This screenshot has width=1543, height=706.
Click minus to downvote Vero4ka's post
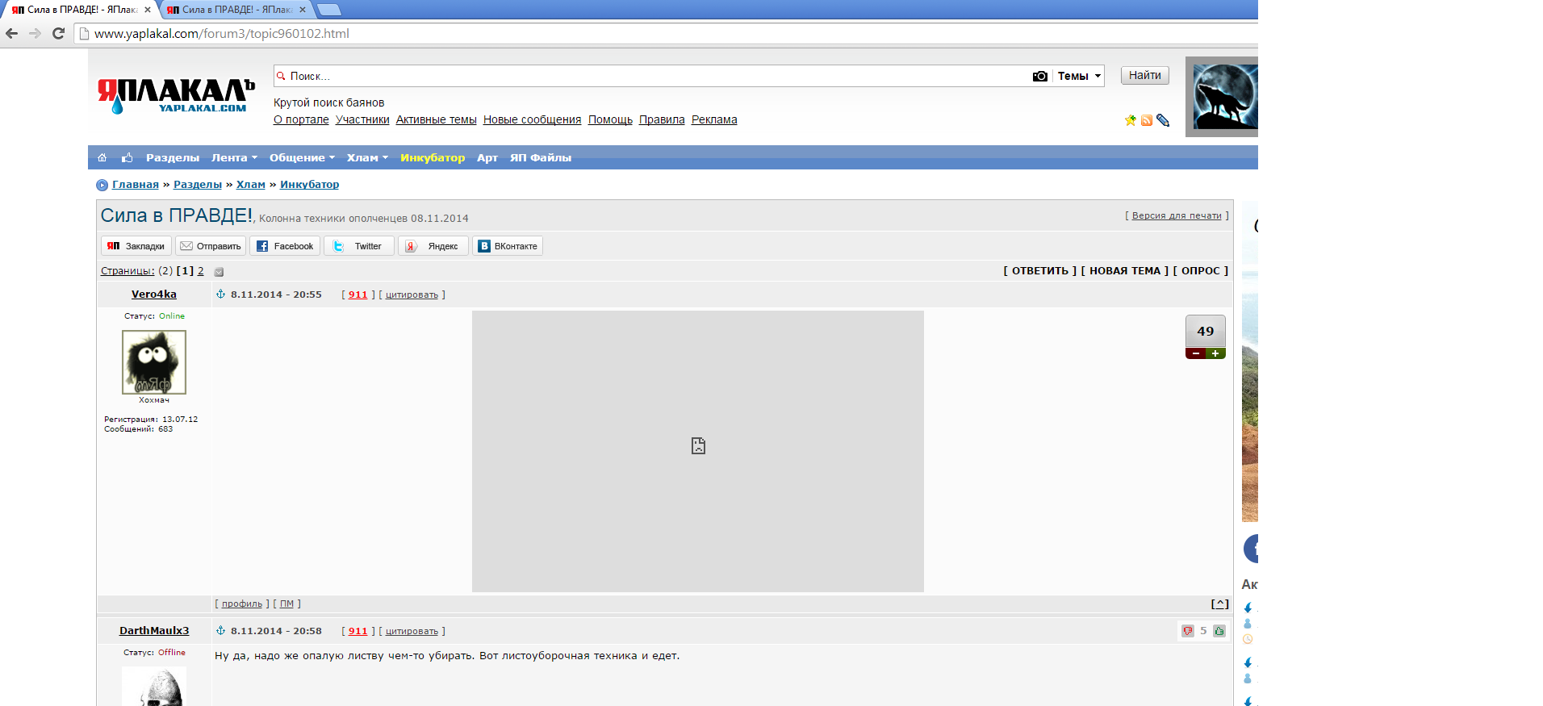click(1195, 353)
